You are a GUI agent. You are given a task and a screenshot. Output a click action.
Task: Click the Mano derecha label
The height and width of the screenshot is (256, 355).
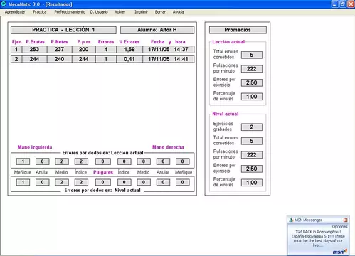click(x=168, y=147)
